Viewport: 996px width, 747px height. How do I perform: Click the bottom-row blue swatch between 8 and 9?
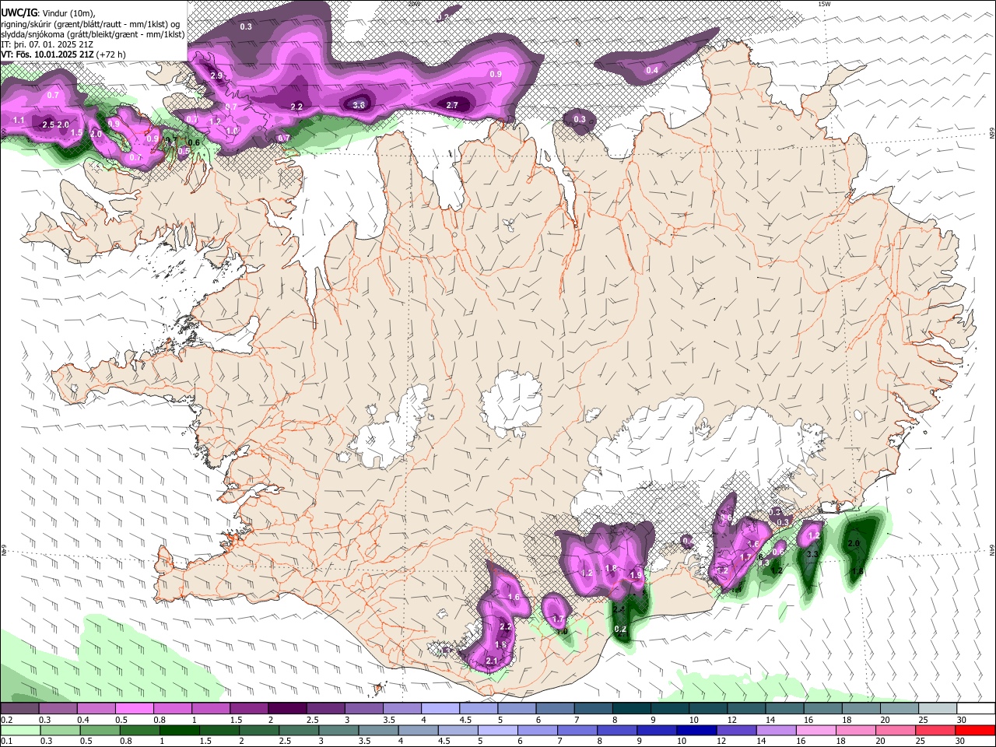618,731
